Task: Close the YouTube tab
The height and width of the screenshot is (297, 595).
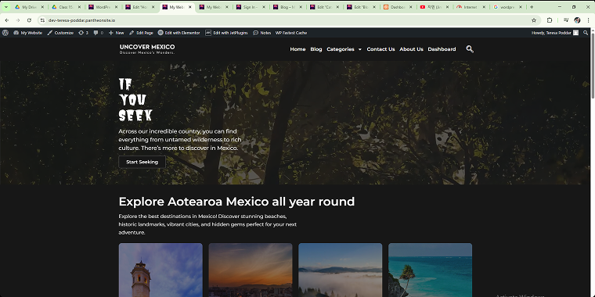Action: pos(447,7)
